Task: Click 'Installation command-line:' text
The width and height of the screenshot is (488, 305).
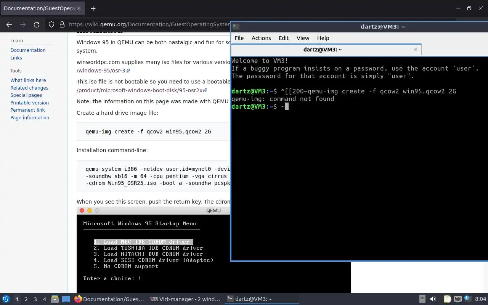Action: [112, 150]
